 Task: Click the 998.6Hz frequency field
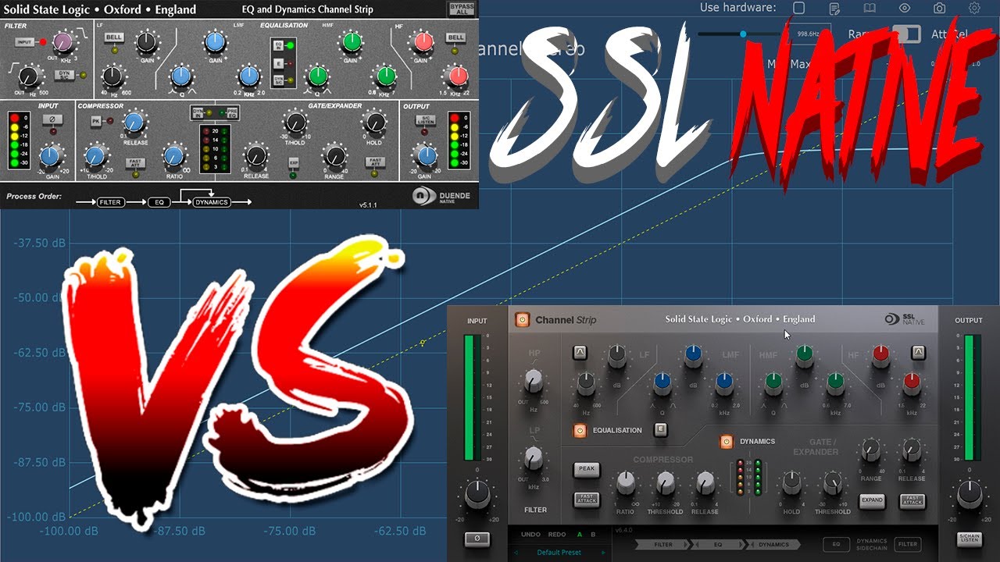(807, 34)
